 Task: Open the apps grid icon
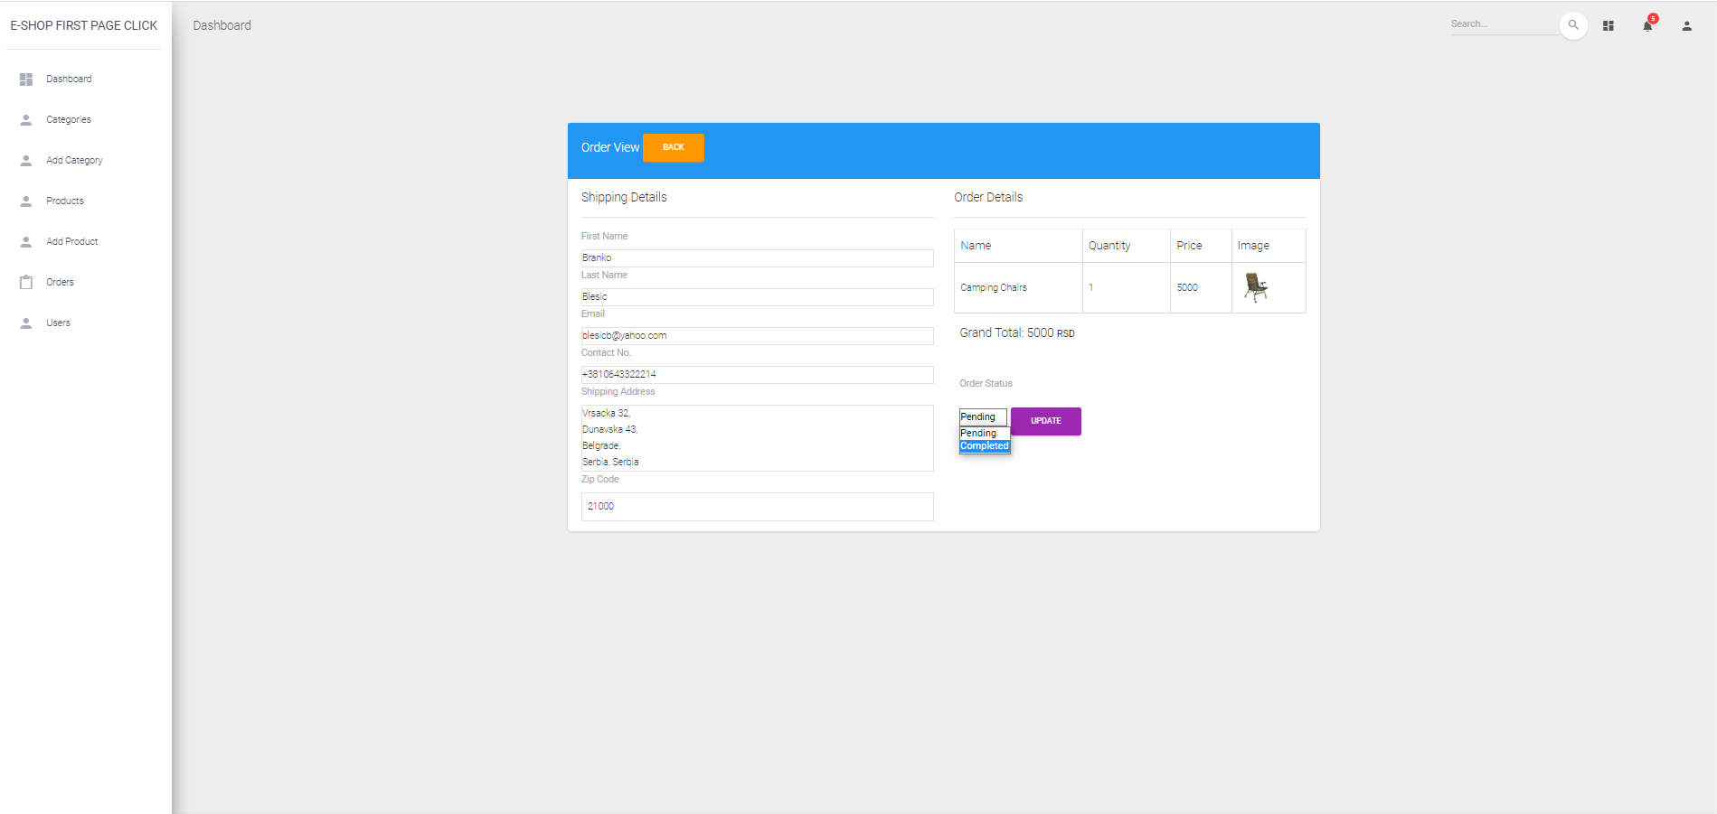(1609, 25)
